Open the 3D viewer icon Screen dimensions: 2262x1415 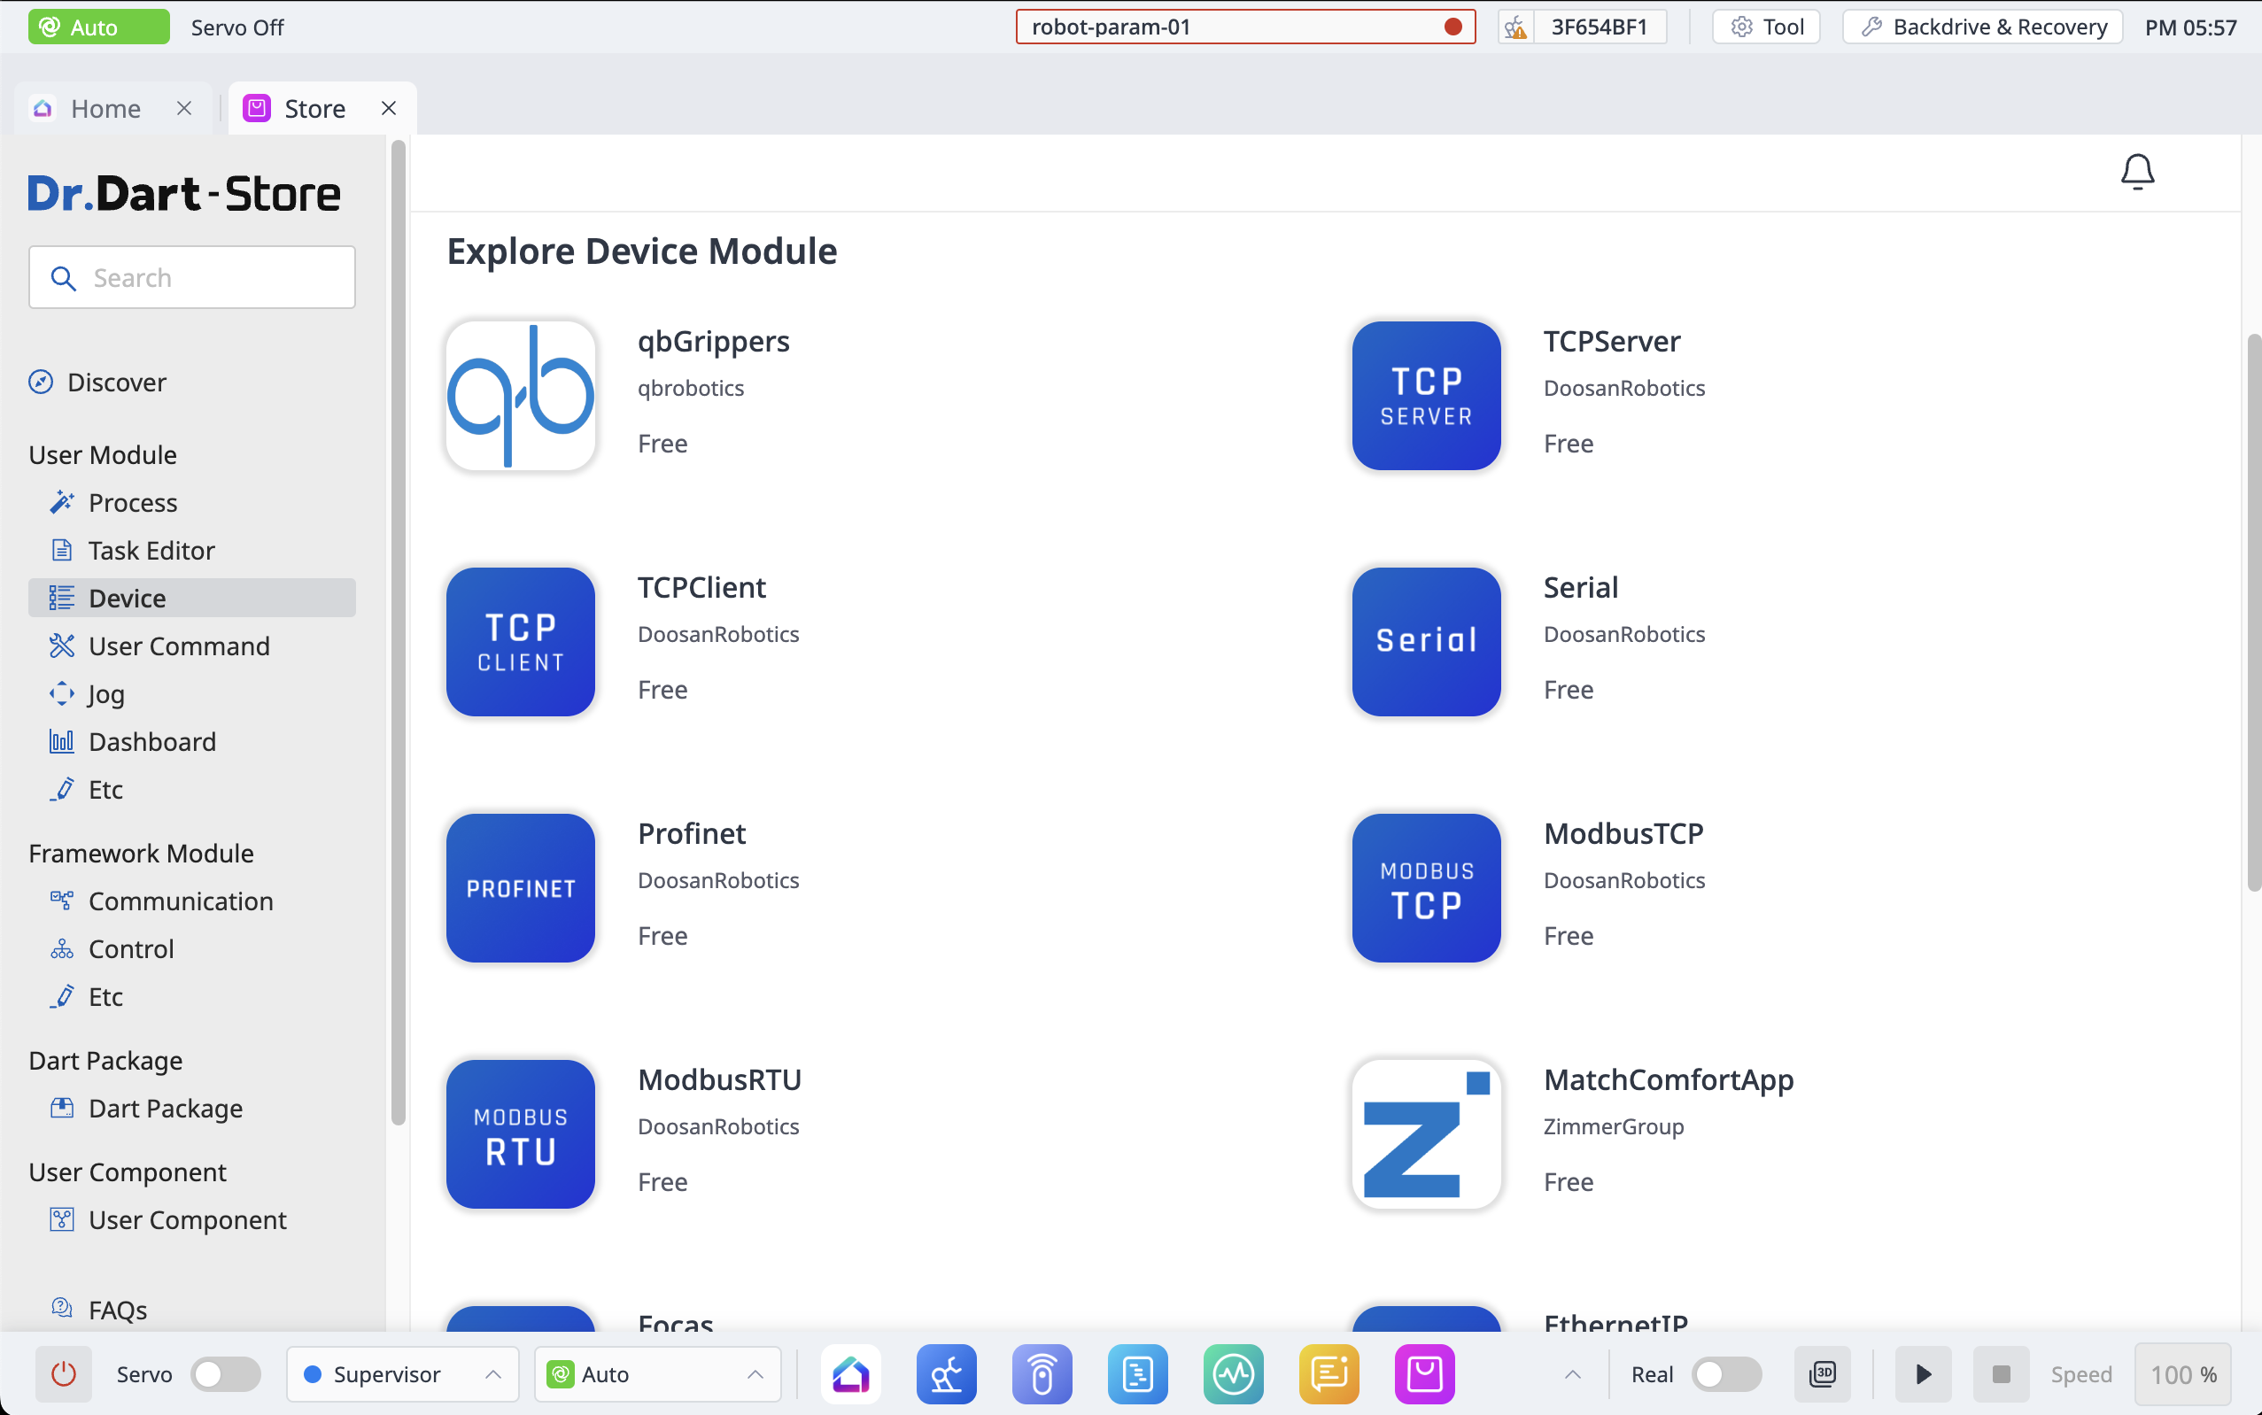[x=1822, y=1373]
